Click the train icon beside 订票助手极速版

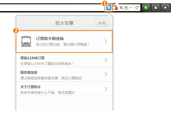point(26,41)
